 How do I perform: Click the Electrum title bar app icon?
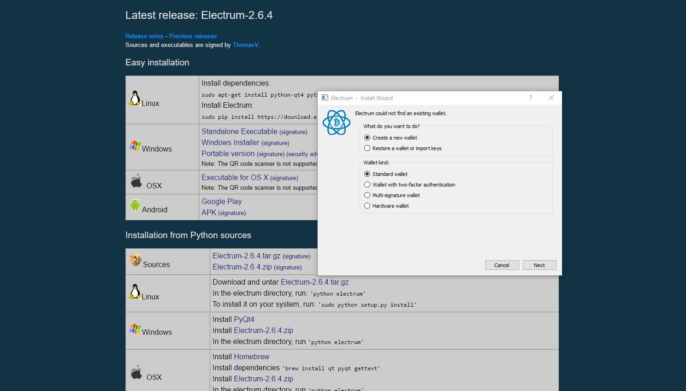coord(325,98)
